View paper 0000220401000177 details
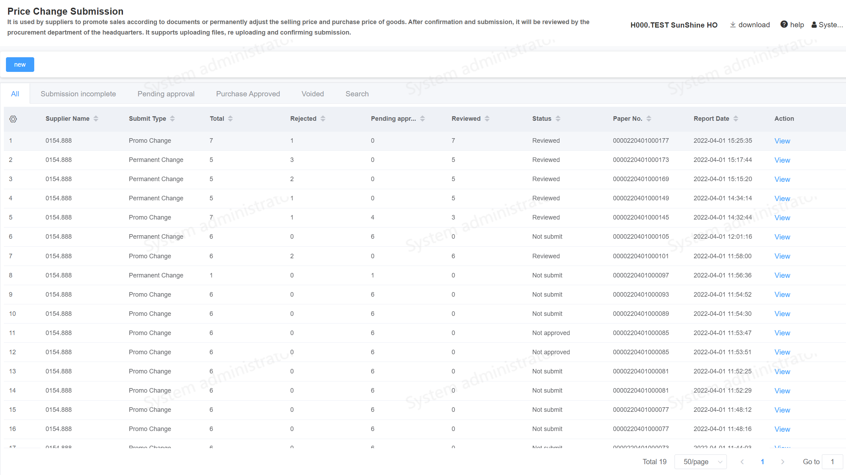Image resolution: width=846 pixels, height=475 pixels. [x=782, y=141]
